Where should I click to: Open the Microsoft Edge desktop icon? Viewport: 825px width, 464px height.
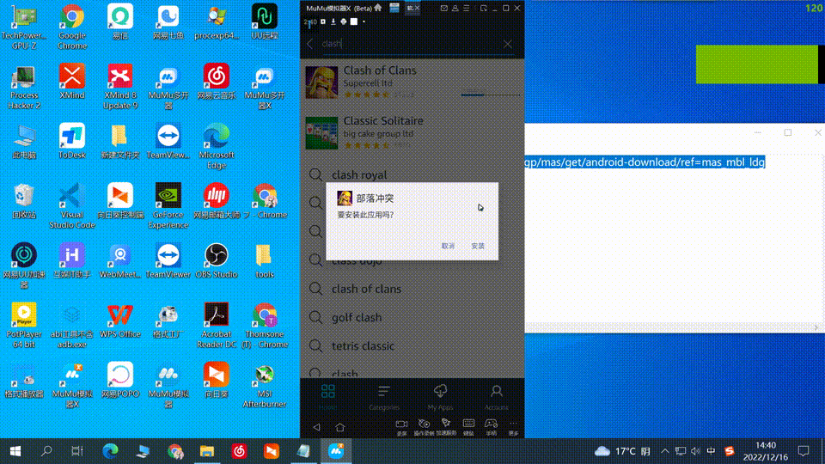point(217,146)
